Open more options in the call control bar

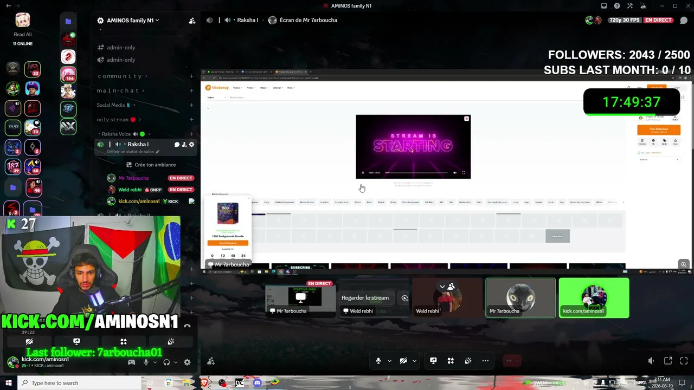[x=485, y=361]
